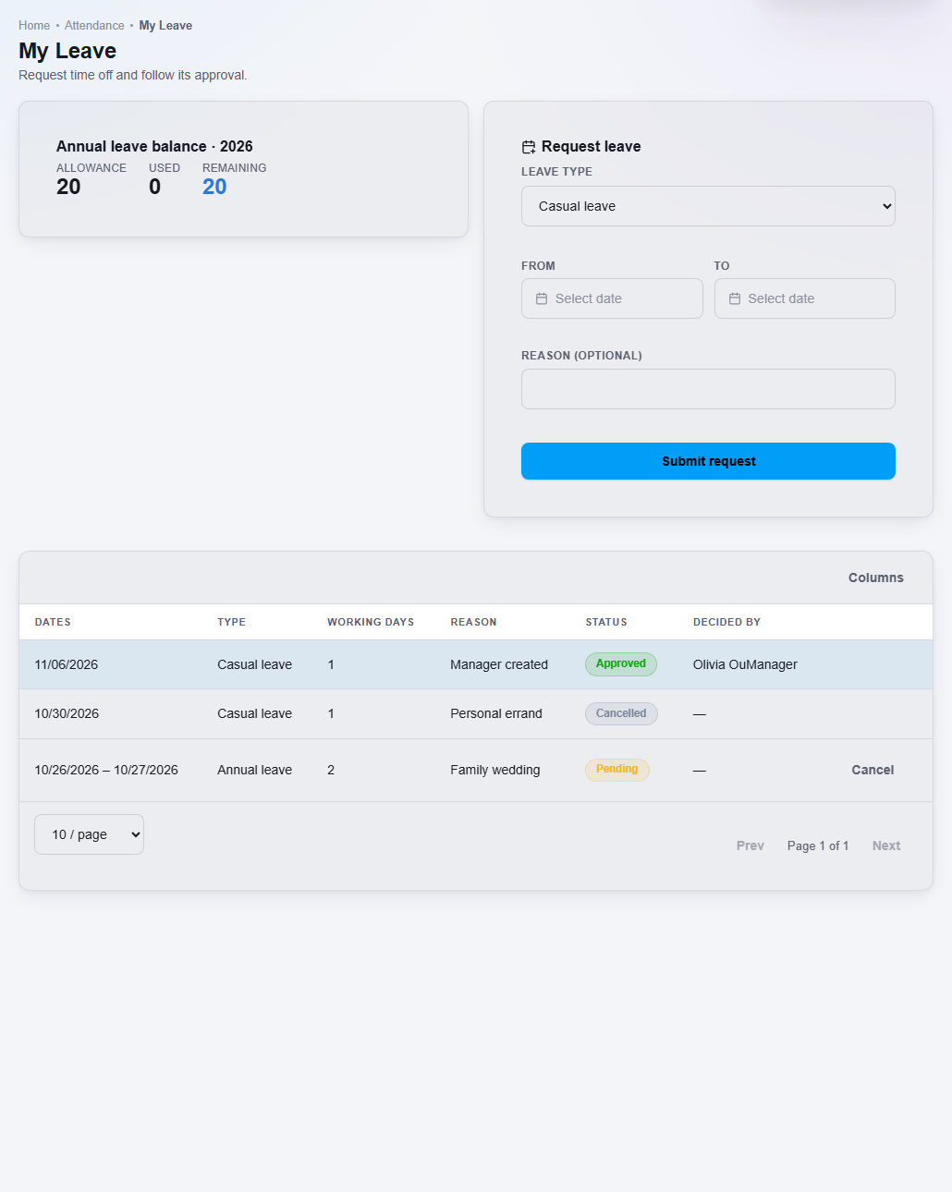
Task: Sort by the Working Days column header
Action: tap(371, 622)
